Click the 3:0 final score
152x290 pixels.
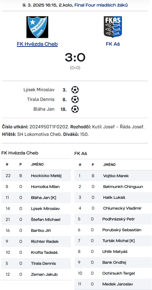pyautogui.click(x=75, y=57)
